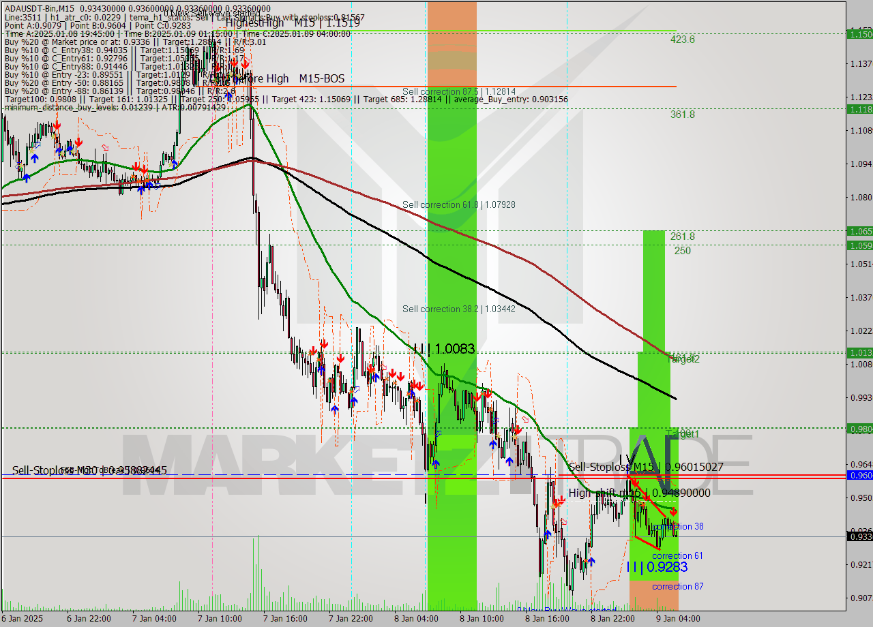Click the 1.150 price tag on the price axis
873x627 pixels.
pos(859,33)
